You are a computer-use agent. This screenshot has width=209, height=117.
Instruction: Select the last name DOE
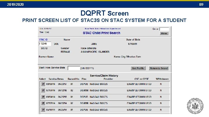coord(56,44)
